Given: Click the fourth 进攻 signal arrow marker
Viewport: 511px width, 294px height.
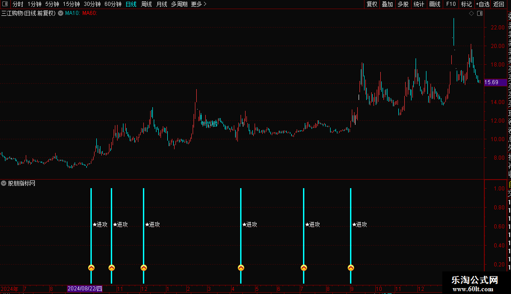Looking at the screenshot, I should pyautogui.click(x=241, y=268).
